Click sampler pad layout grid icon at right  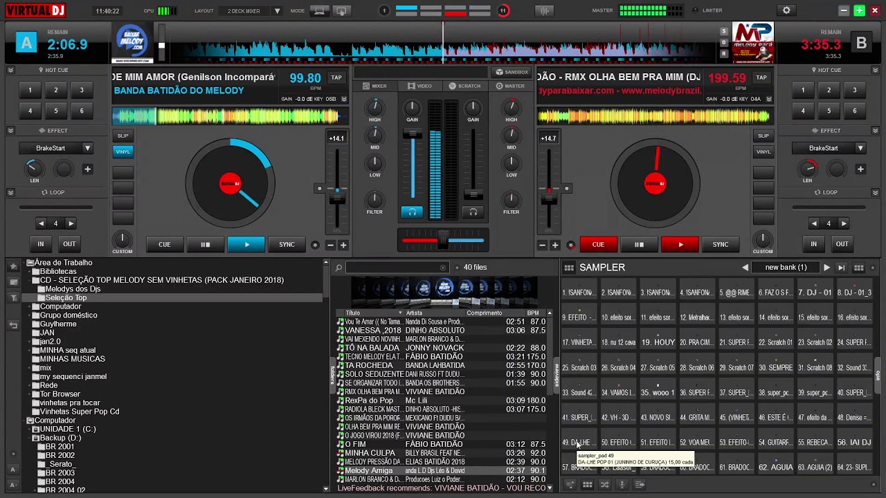click(859, 268)
